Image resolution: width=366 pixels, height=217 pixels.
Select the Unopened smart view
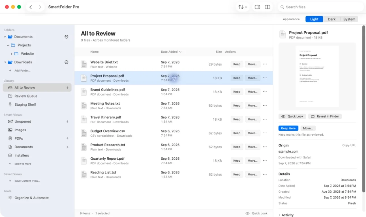pos(37,121)
